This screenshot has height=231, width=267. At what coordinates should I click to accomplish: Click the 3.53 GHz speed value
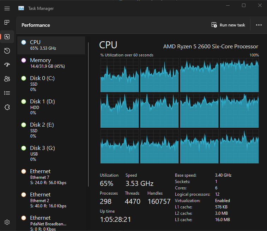click(x=139, y=183)
